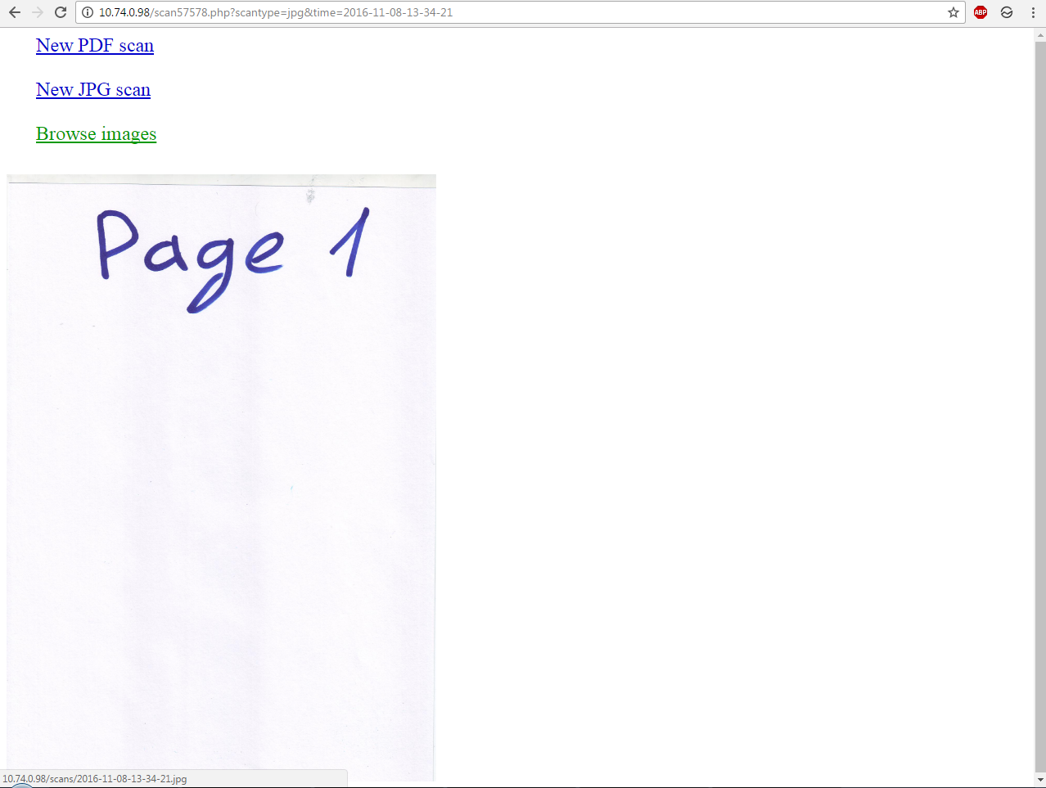Click the scrollbar up arrow
This screenshot has height=788, width=1046.
click(x=1040, y=34)
